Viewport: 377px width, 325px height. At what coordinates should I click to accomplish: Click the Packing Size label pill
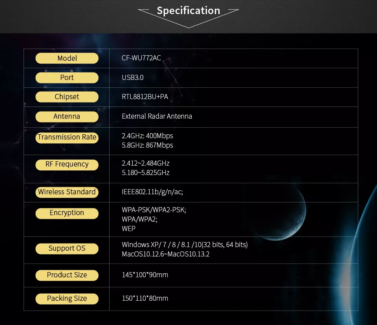pyautogui.click(x=67, y=298)
